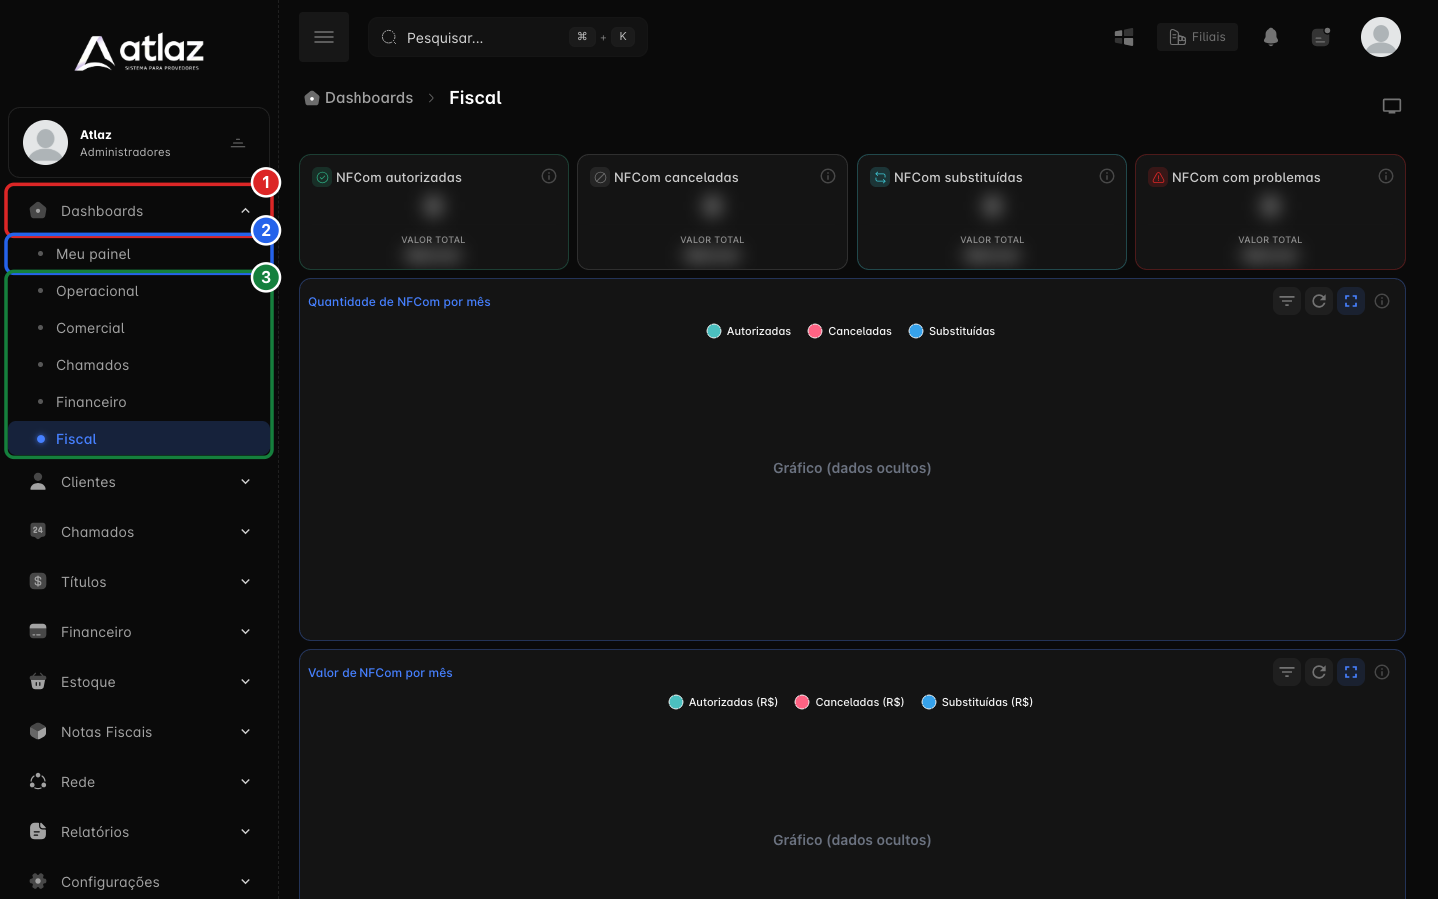1438x899 pixels.
Task: Open the chat messages icon beside the bell
Action: click(x=1321, y=37)
